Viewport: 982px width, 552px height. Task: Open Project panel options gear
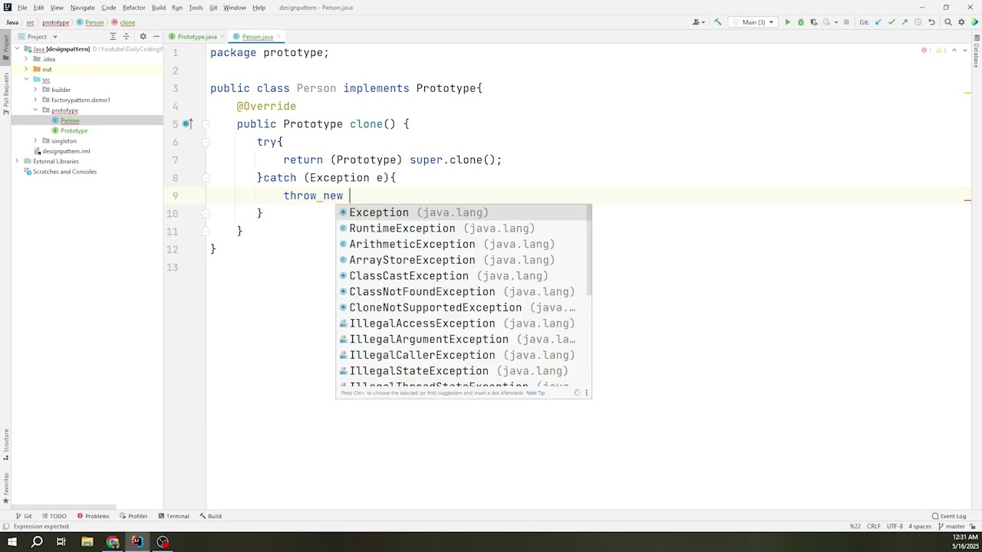point(143,36)
